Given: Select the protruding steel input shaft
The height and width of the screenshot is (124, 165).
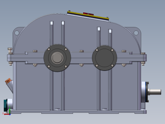Looking at the screenshot, I should 155,92.
